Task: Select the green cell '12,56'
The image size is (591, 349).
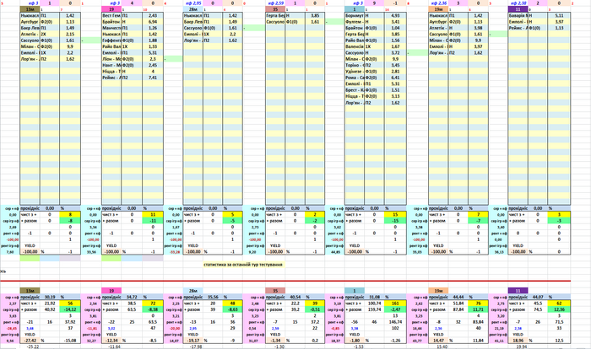Action: click(559, 309)
